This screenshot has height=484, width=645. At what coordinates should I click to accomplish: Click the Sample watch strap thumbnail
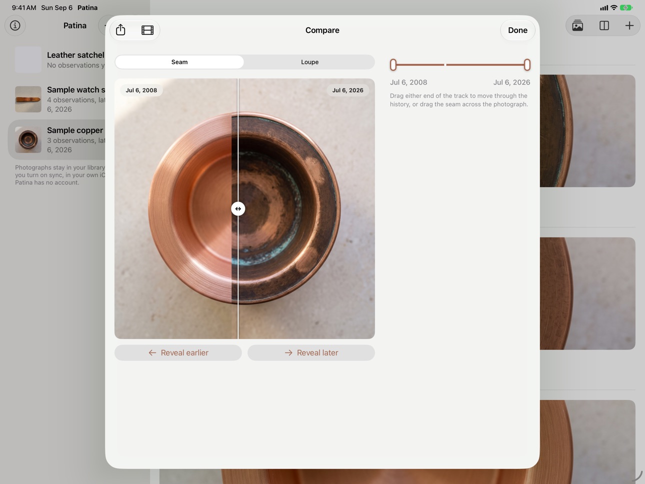point(28,99)
